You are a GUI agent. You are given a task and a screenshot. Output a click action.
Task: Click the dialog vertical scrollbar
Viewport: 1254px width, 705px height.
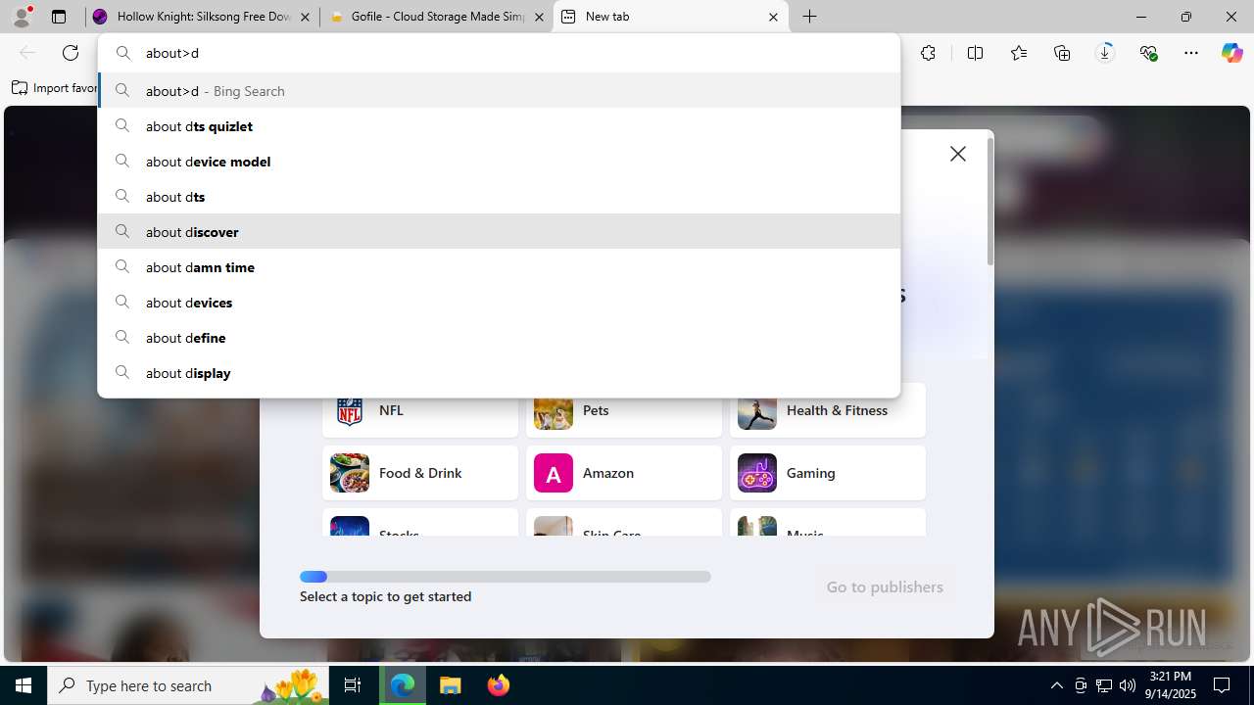click(x=990, y=202)
